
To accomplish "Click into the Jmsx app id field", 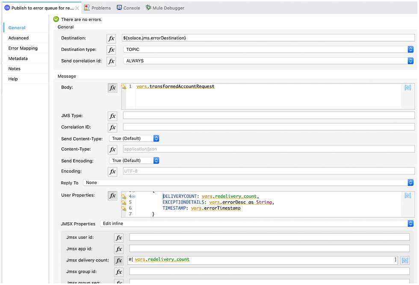I will coord(269,248).
